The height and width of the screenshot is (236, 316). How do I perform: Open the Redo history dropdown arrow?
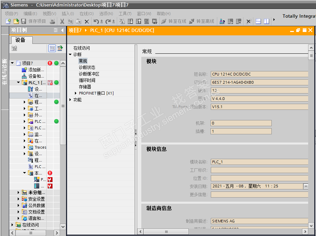coord(113,21)
